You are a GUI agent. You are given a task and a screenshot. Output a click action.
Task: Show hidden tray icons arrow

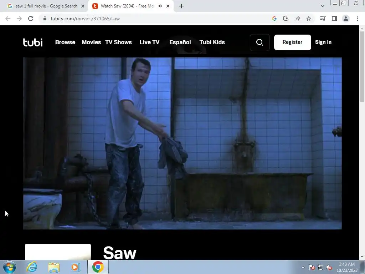click(x=303, y=267)
